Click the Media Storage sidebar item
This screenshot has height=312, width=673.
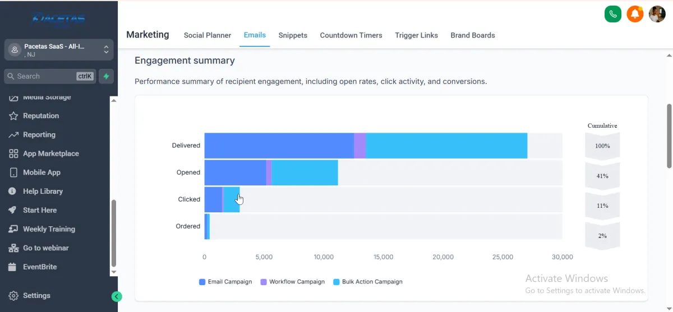click(47, 98)
